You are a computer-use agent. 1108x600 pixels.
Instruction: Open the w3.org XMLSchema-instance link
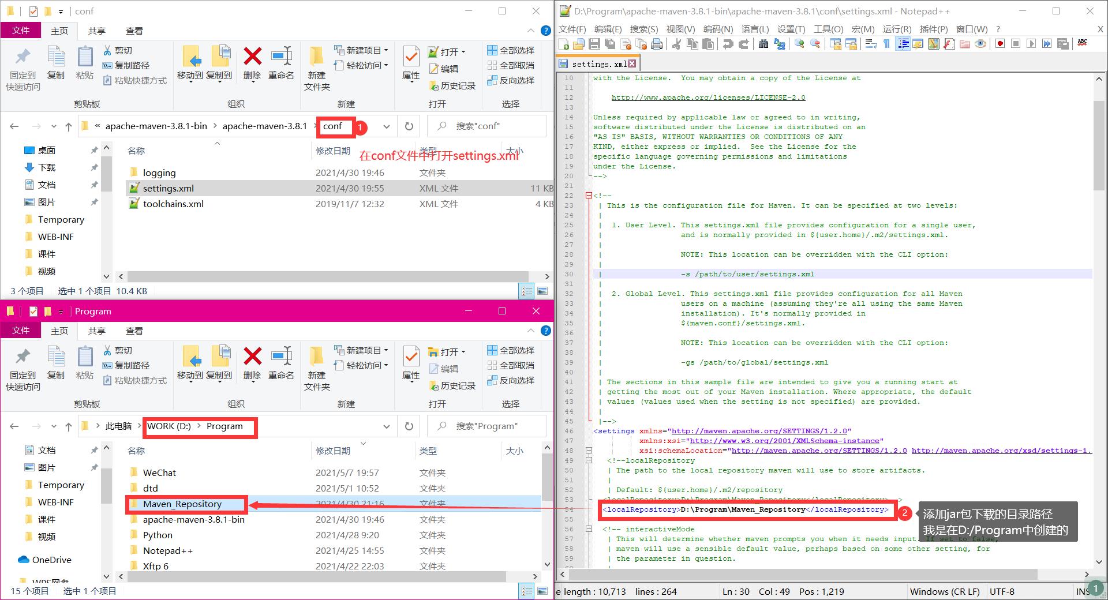coord(785,441)
